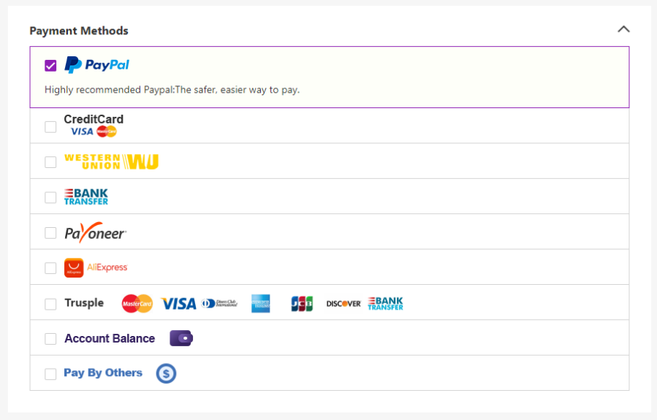The width and height of the screenshot is (657, 420).
Task: Click the Pay By Others label
Action: pyautogui.click(x=103, y=373)
